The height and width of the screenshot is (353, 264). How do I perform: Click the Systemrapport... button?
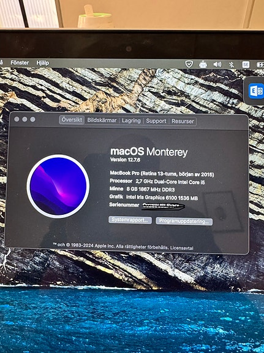[x=130, y=220]
